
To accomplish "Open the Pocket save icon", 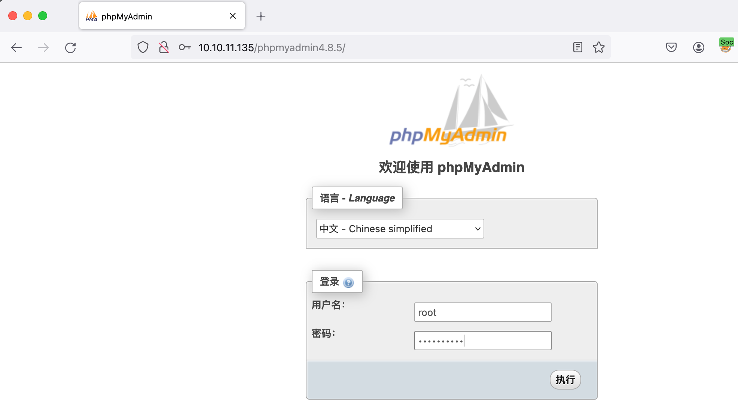I will pos(671,47).
